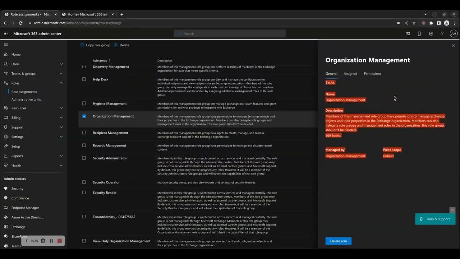Image resolution: width=460 pixels, height=259 pixels.
Task: Expand the Teams & groups chevron
Action: (61, 73)
